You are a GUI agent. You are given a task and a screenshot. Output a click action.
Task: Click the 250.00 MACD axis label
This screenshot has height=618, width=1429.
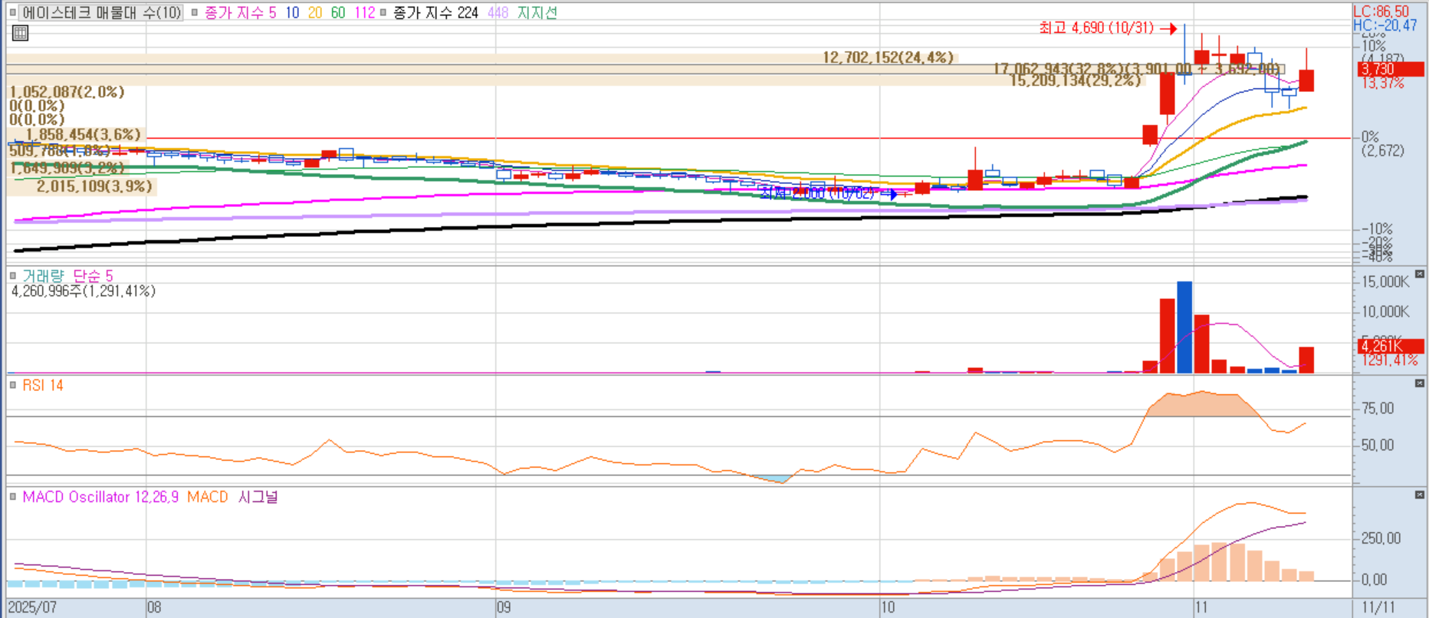tap(1381, 538)
